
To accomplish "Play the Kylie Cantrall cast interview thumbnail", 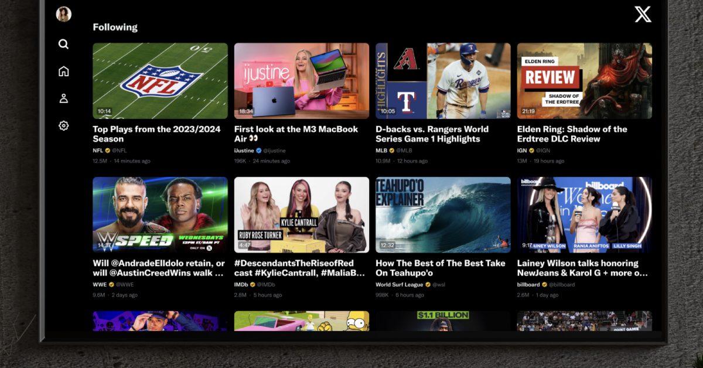I will pyautogui.click(x=302, y=215).
